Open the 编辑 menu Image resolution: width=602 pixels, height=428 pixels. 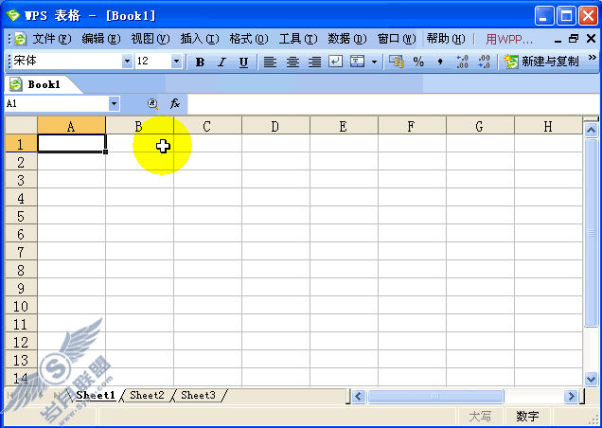101,39
